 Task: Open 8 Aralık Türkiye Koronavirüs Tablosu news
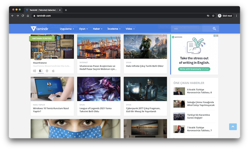pyautogui.click(x=200, y=91)
